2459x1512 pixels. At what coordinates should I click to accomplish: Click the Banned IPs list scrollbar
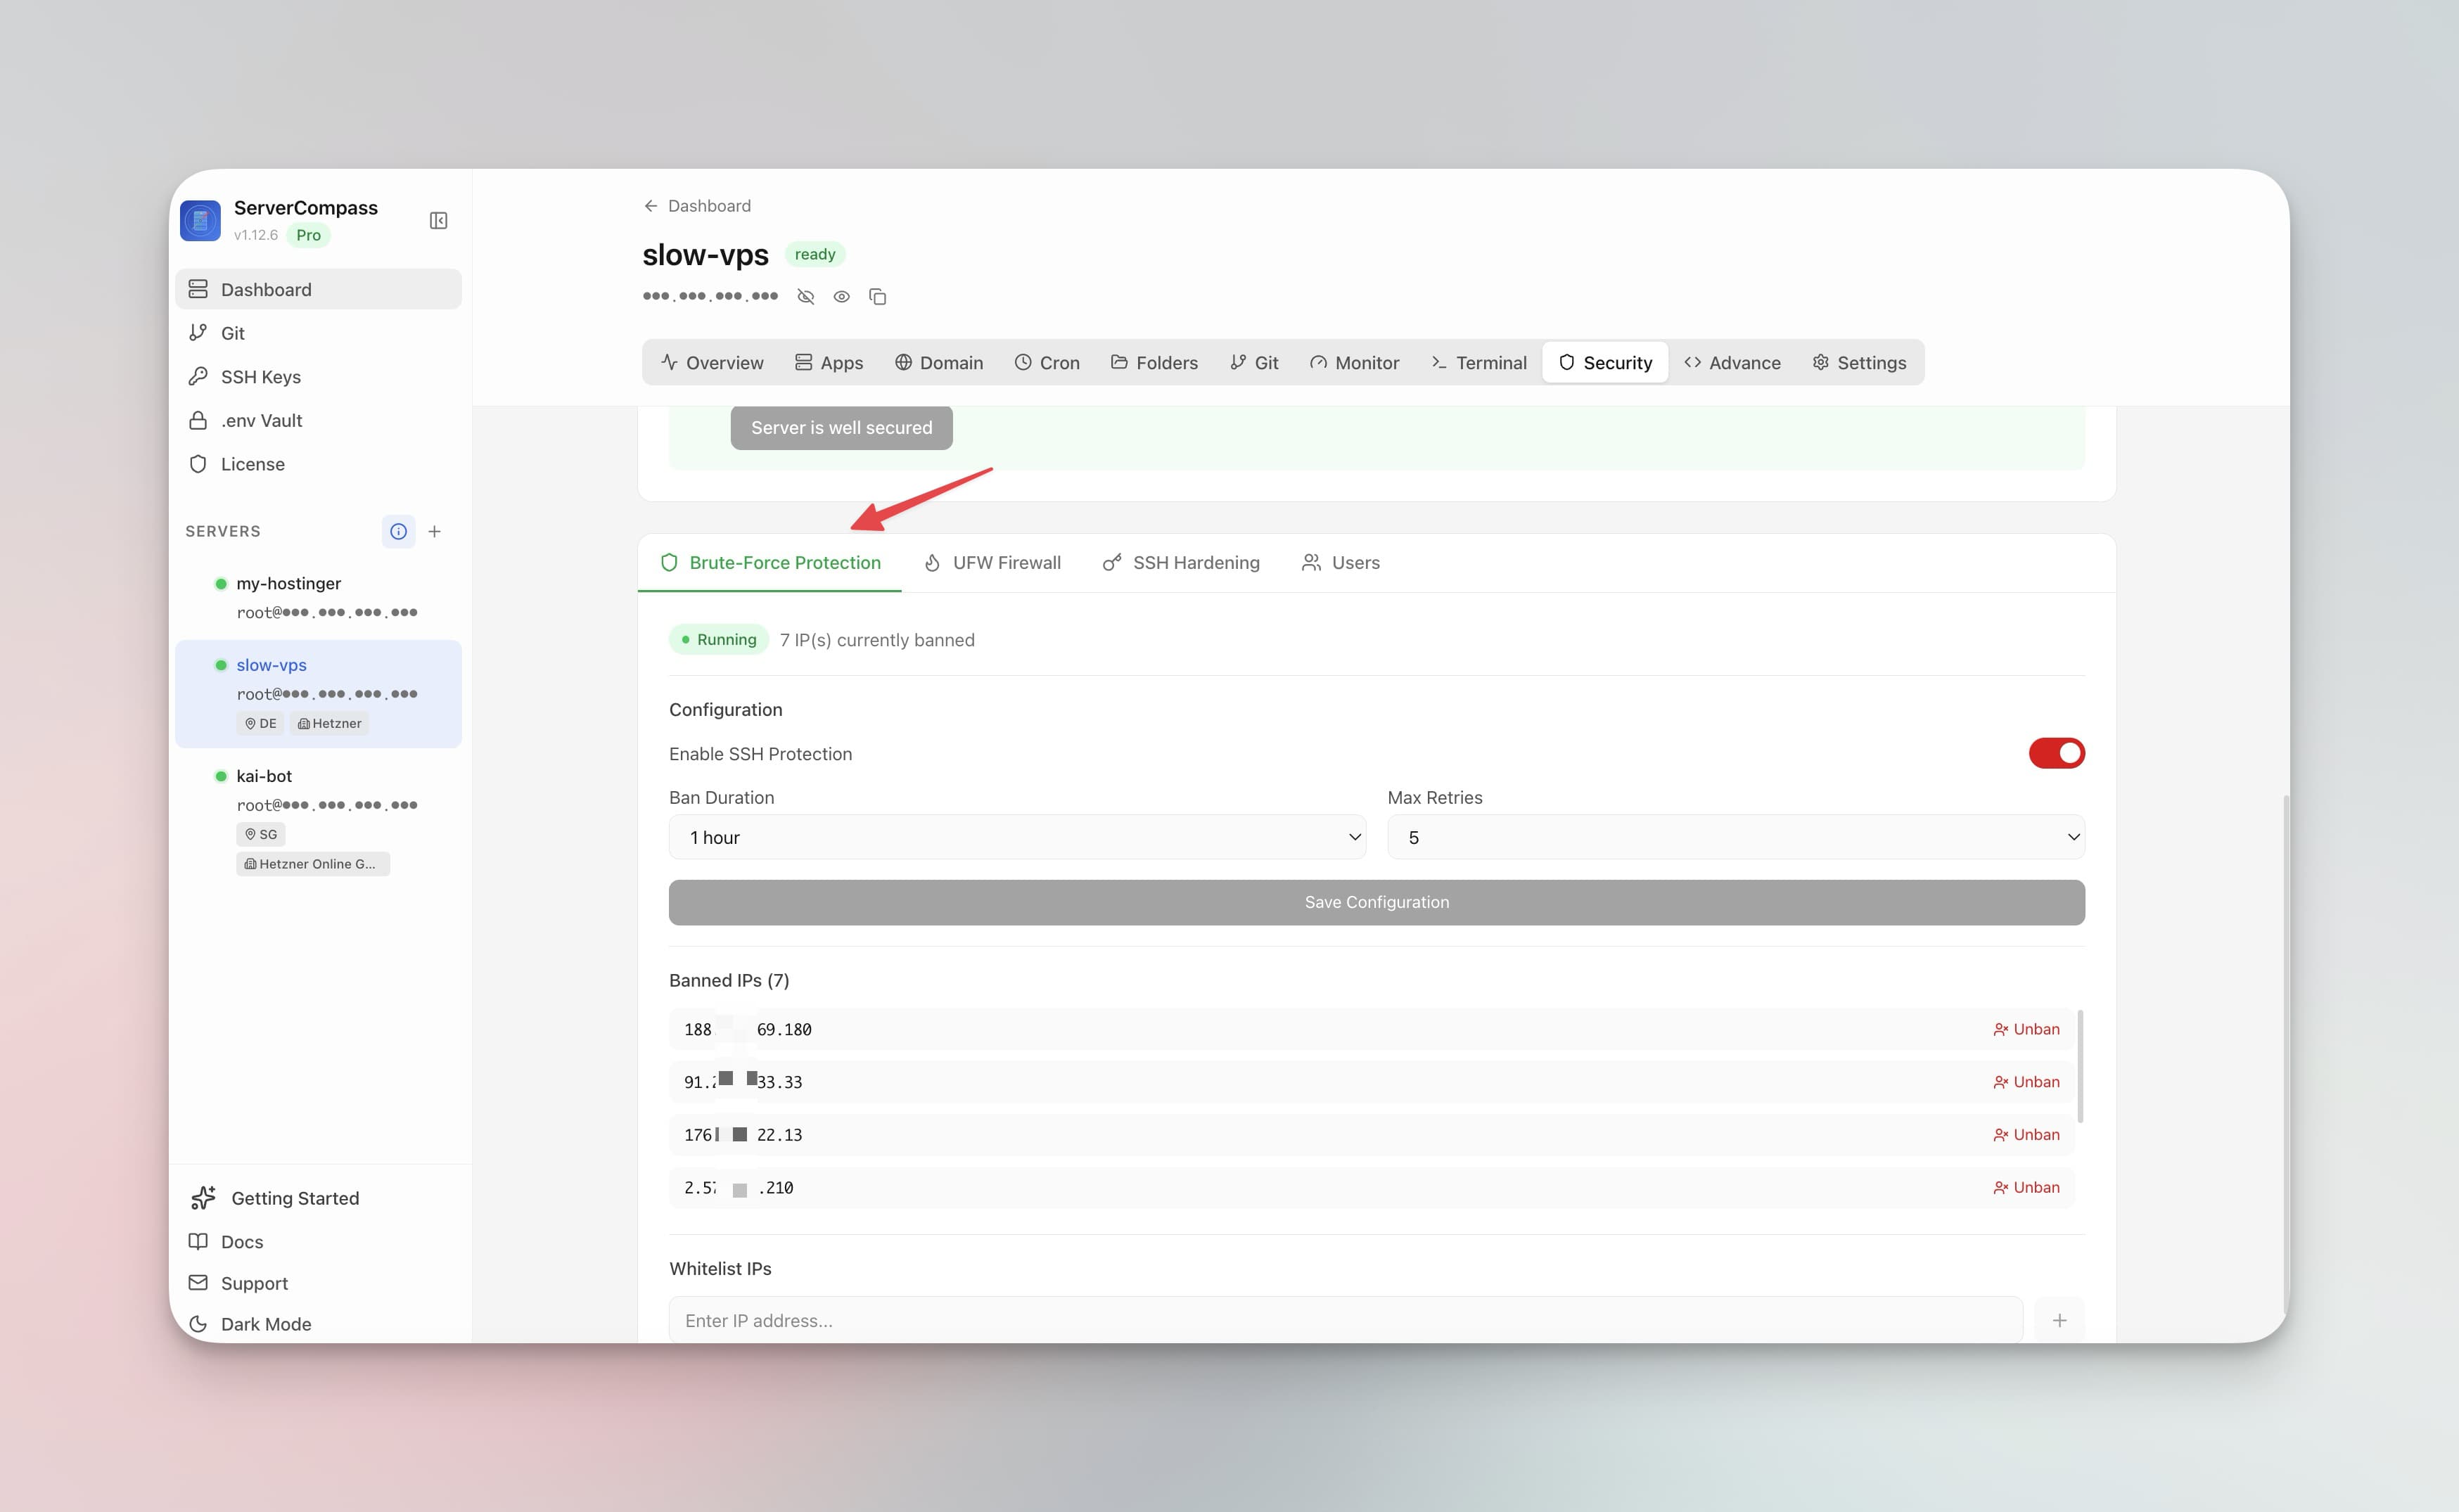2080,1066
